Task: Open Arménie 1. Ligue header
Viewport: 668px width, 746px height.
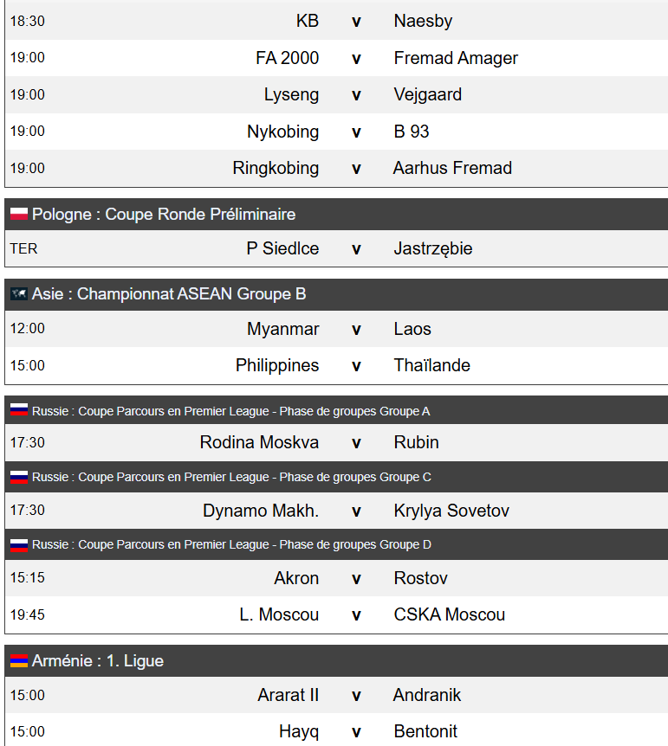Action: [x=336, y=661]
